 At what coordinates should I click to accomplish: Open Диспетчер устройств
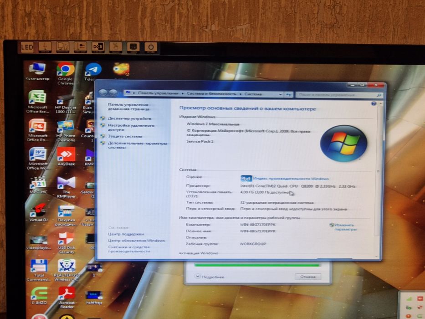tap(129, 118)
